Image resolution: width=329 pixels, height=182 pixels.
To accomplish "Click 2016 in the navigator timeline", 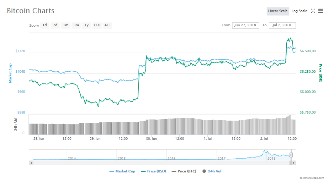I will 171,158.
